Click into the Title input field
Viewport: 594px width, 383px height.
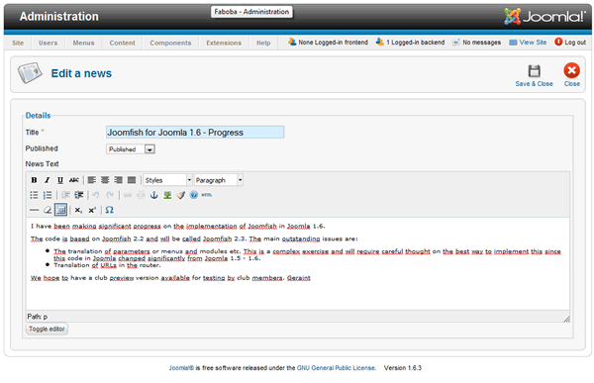pyautogui.click(x=195, y=133)
